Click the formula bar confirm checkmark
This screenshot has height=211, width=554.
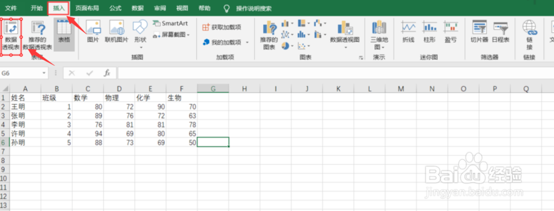89,73
